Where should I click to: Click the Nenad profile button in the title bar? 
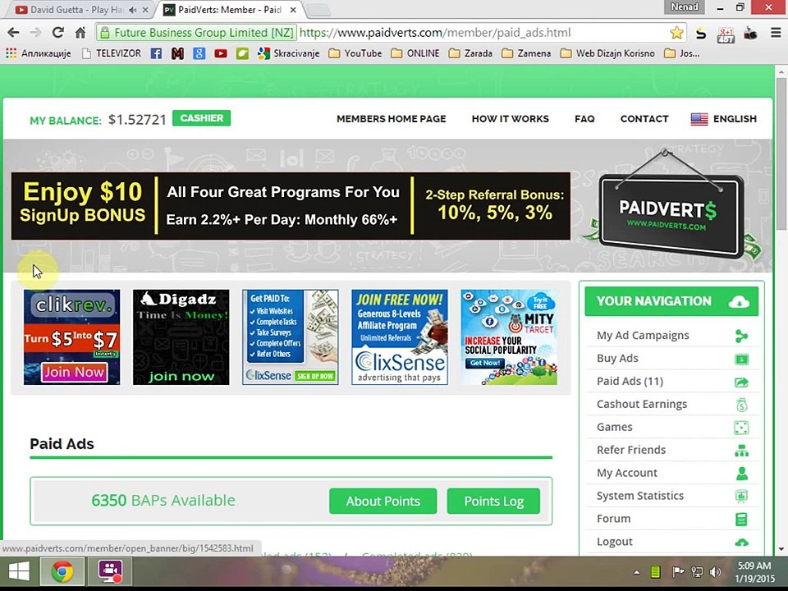(684, 7)
